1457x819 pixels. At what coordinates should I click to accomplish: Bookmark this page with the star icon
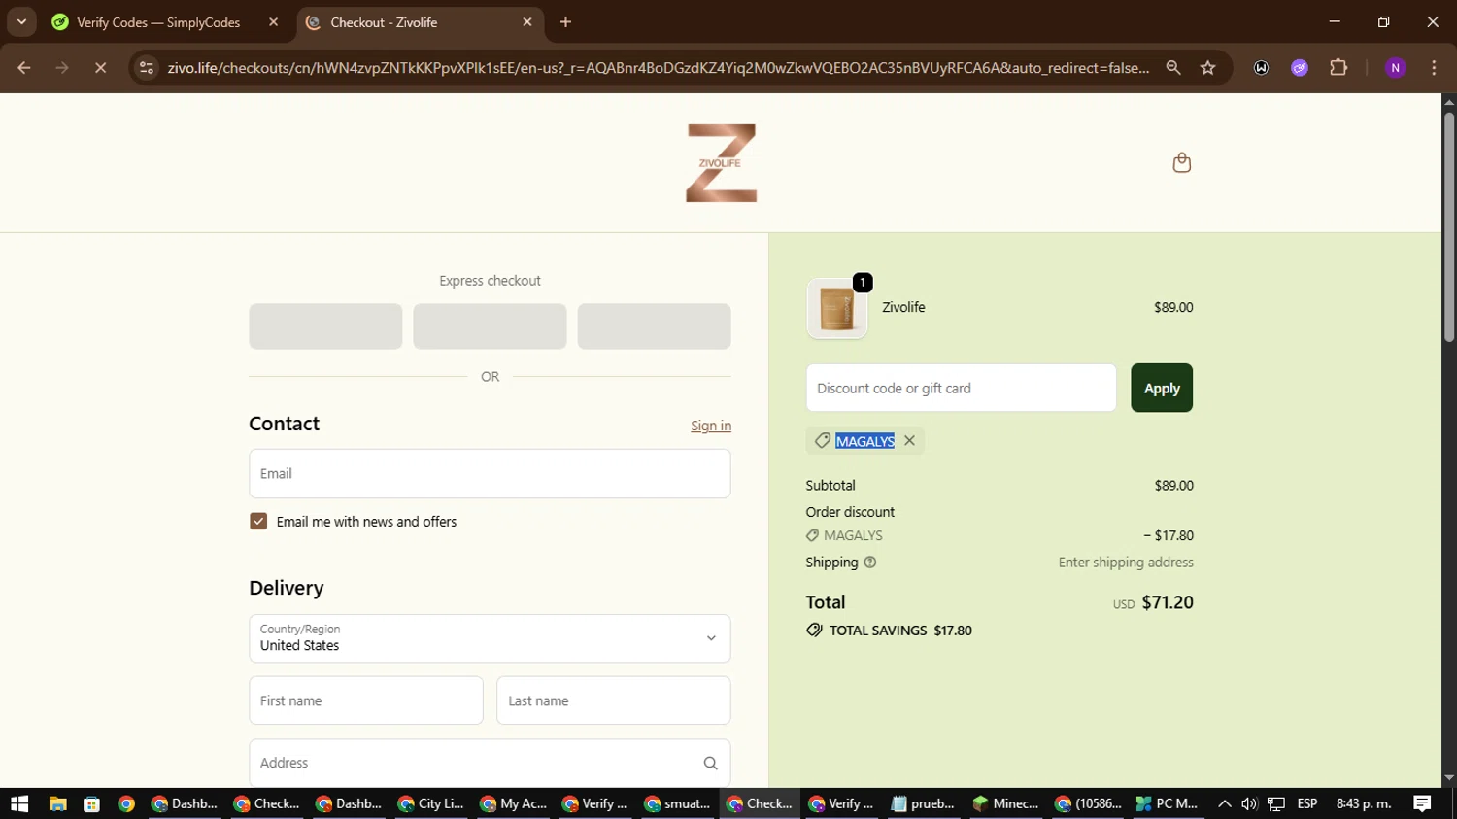[1207, 68]
